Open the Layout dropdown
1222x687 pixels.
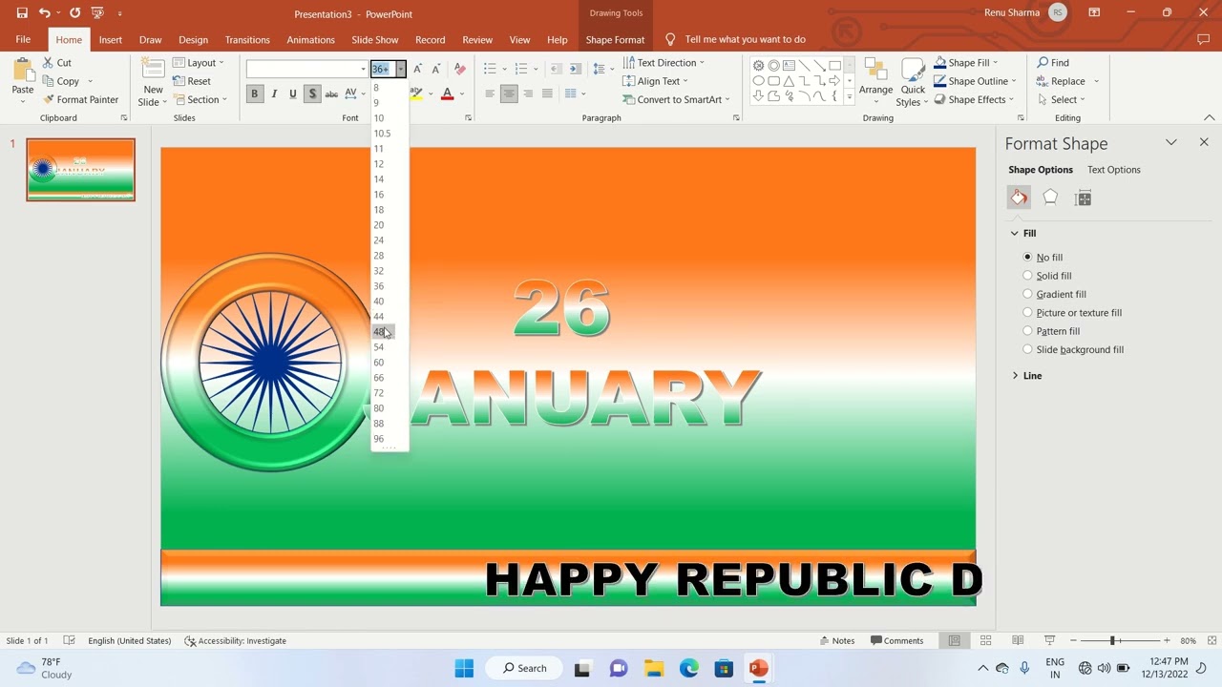(199, 63)
